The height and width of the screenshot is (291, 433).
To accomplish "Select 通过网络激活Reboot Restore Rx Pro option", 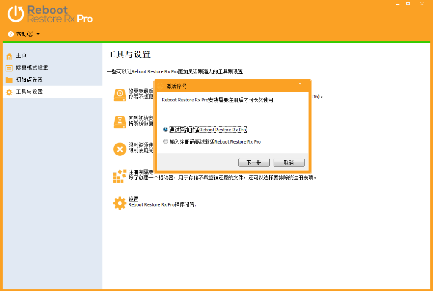I will coord(166,130).
